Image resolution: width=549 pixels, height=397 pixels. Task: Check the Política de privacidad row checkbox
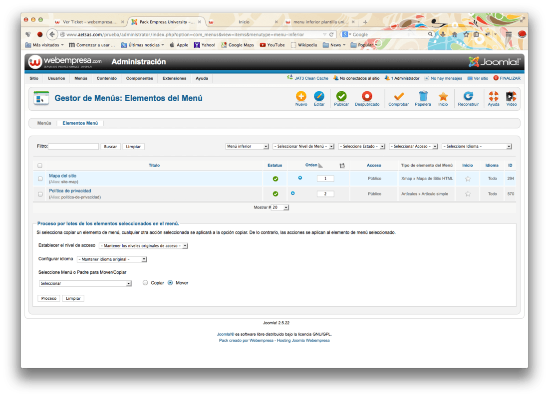[40, 194]
